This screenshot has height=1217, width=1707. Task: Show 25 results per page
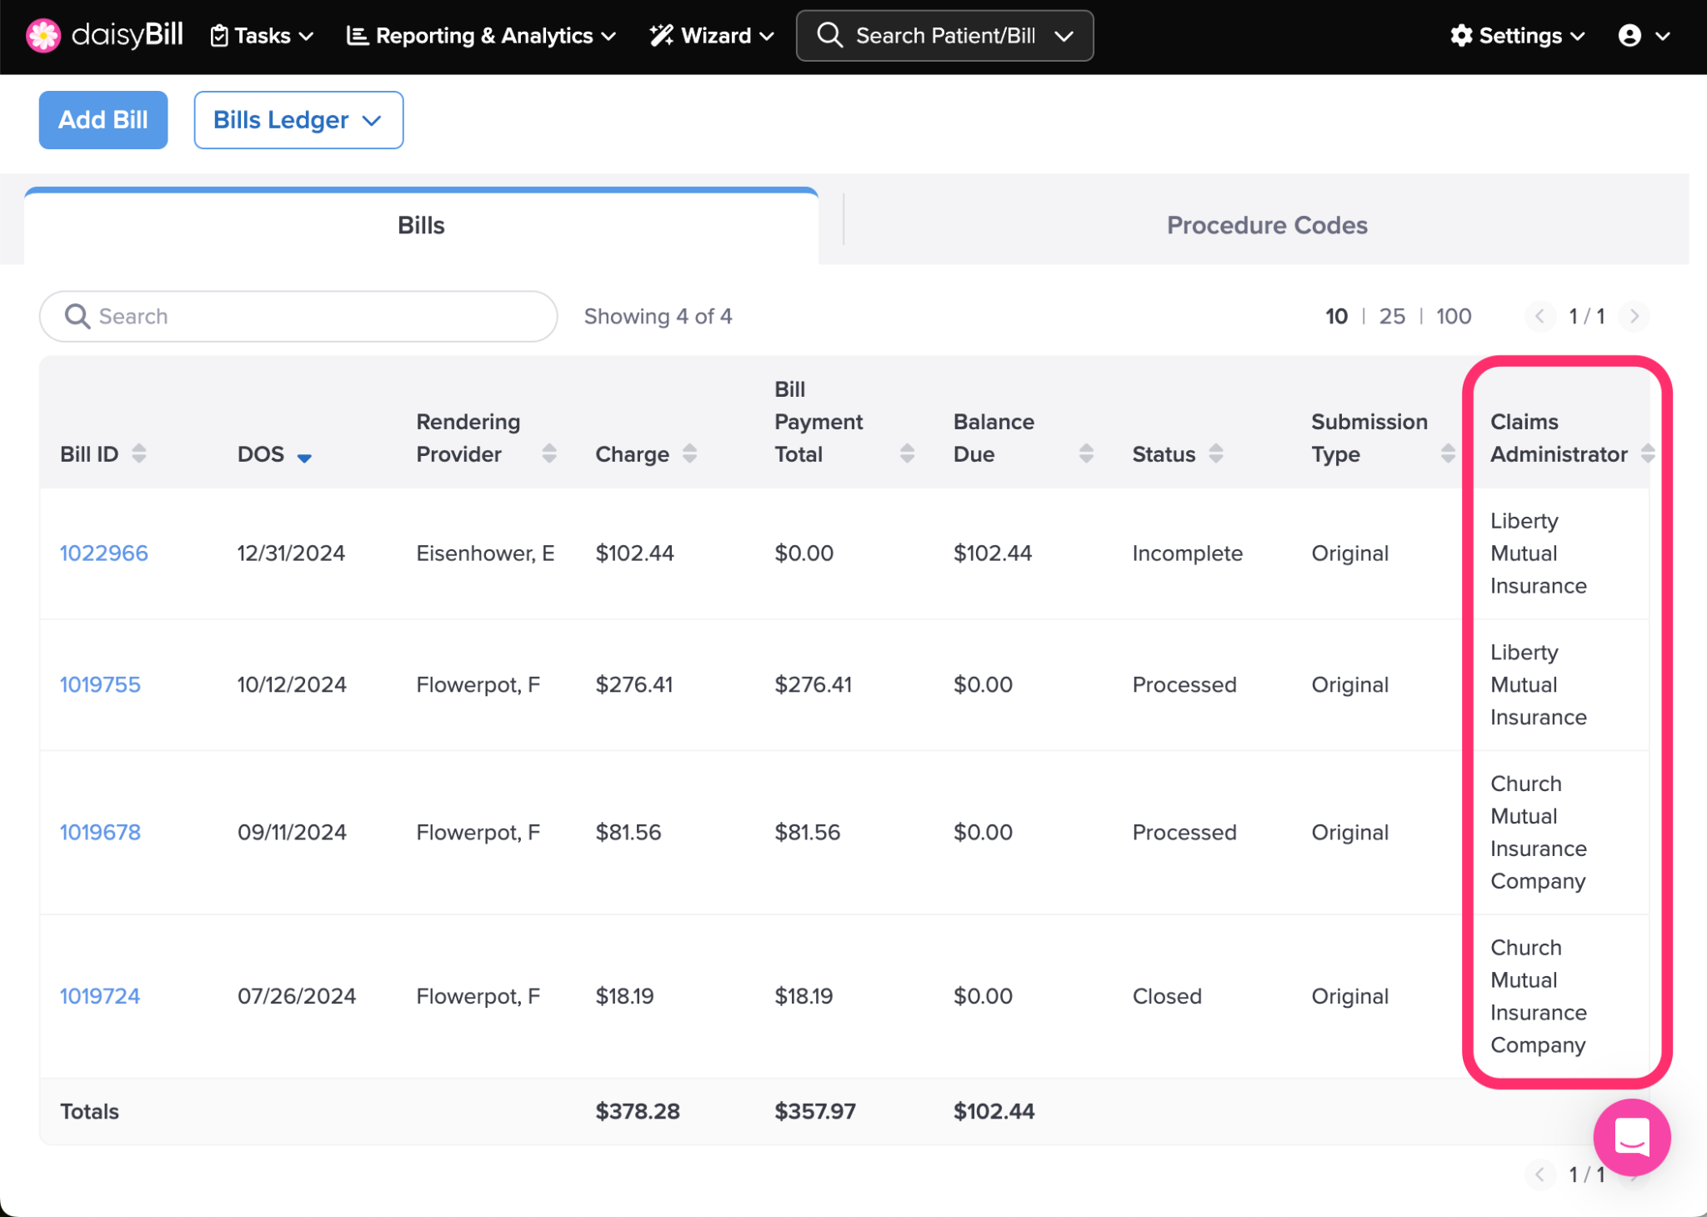point(1391,317)
